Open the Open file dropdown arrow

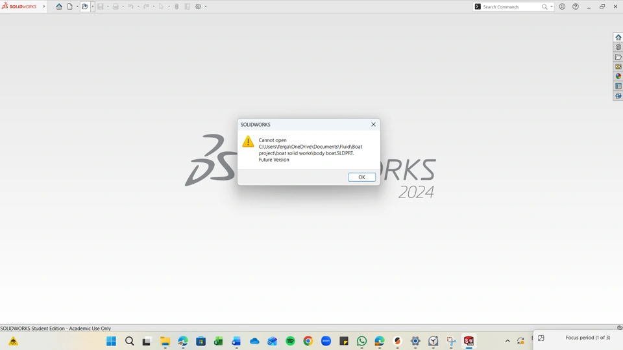[x=93, y=6]
